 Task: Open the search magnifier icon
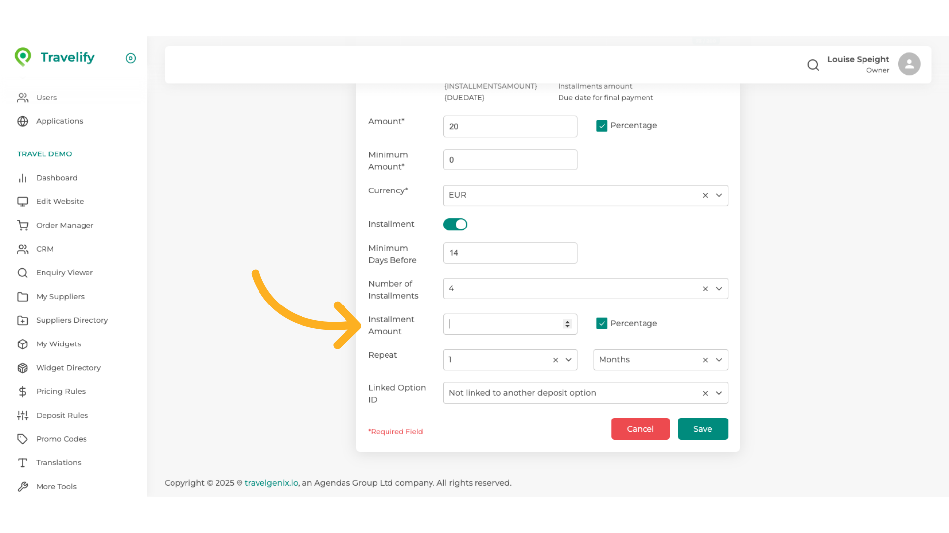click(813, 65)
